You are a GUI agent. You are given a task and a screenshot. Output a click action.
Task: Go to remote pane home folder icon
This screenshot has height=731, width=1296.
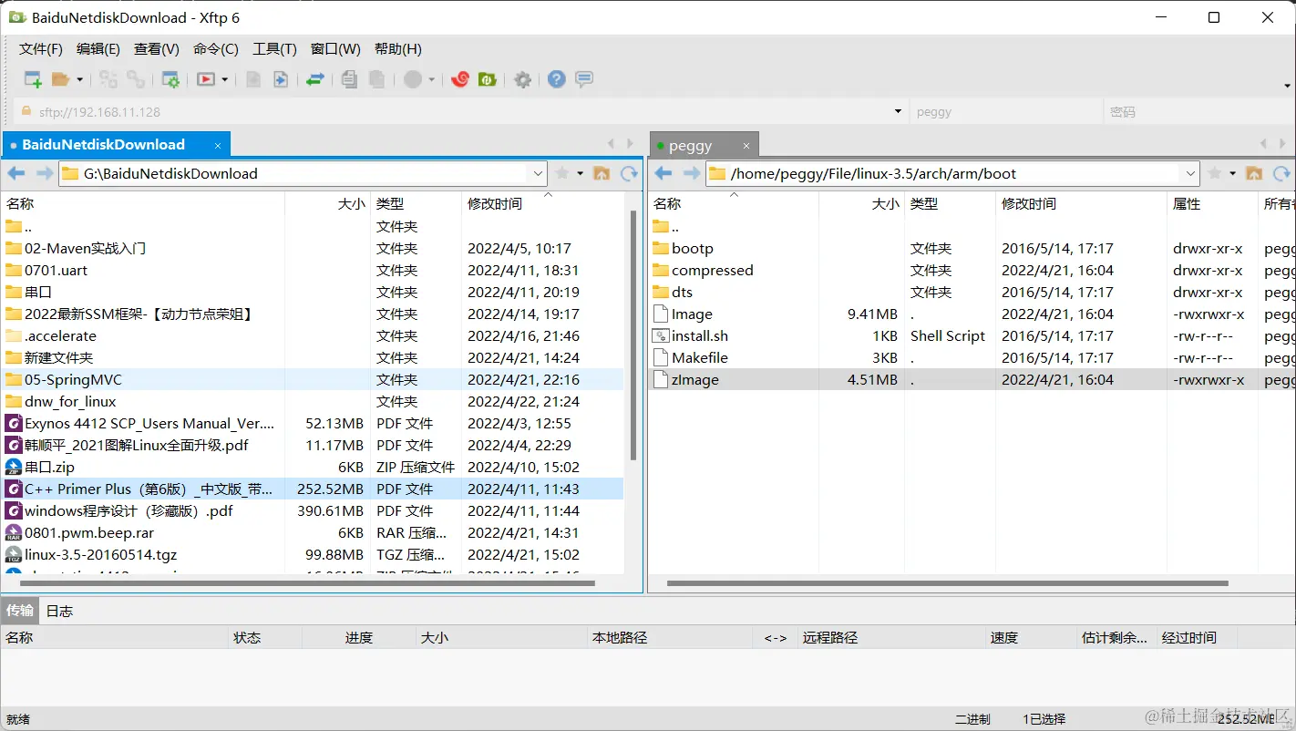click(1254, 173)
